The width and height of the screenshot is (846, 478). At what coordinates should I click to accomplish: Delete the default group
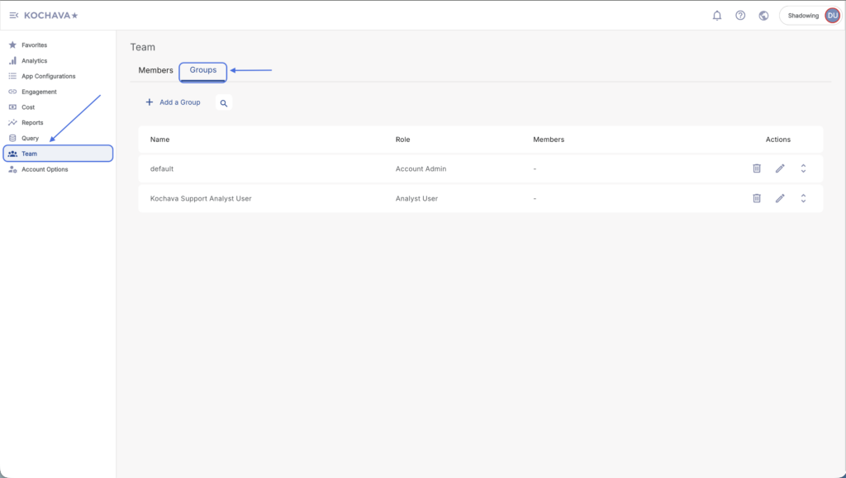coord(756,168)
